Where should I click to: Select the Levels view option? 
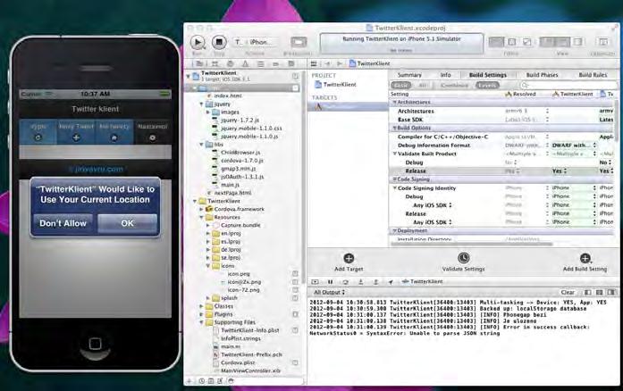[x=487, y=86]
